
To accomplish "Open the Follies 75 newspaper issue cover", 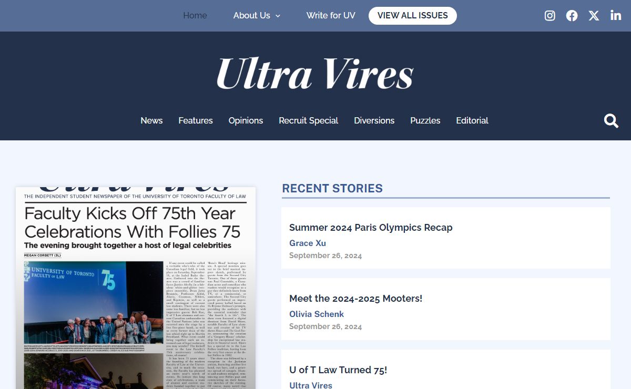I will pyautogui.click(x=136, y=288).
